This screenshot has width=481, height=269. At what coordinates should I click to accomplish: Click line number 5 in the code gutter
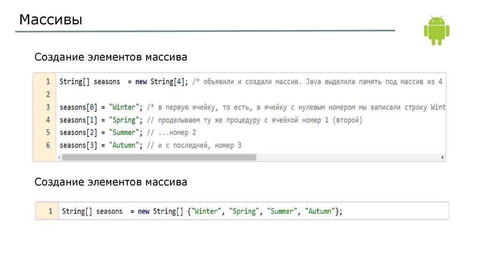coord(47,133)
